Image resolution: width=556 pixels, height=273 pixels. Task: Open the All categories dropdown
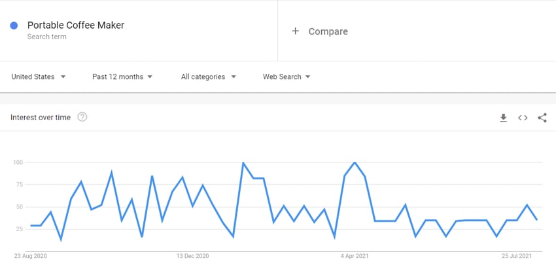tap(209, 77)
